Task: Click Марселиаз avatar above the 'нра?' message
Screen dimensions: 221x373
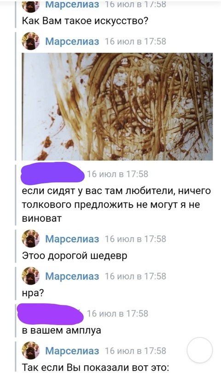Action: click(30, 276)
